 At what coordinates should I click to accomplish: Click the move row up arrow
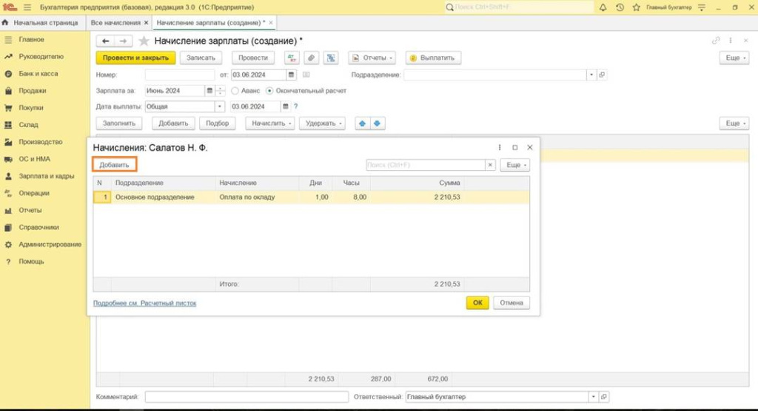click(363, 123)
